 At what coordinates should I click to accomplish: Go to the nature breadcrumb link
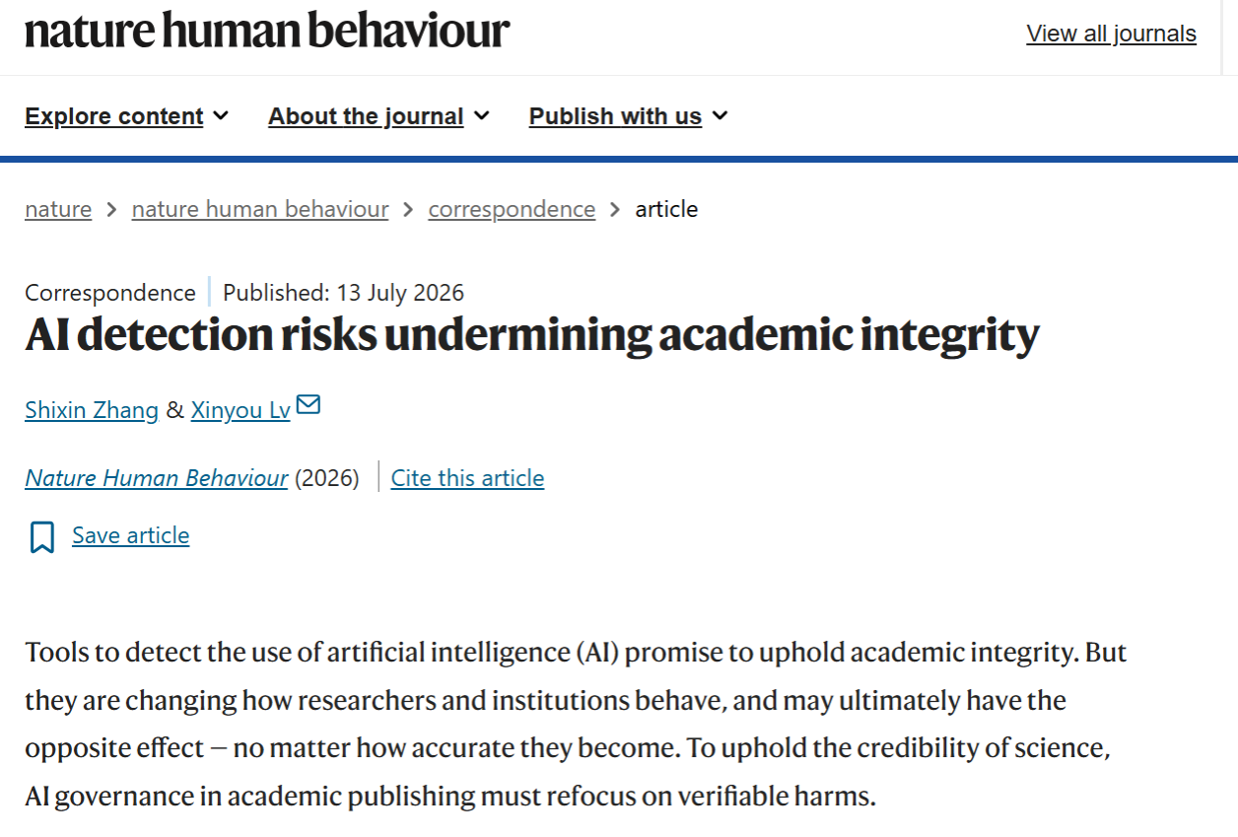58,209
